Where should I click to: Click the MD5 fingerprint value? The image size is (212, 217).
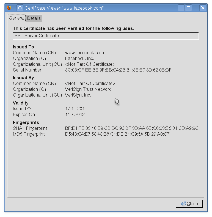click(117, 134)
